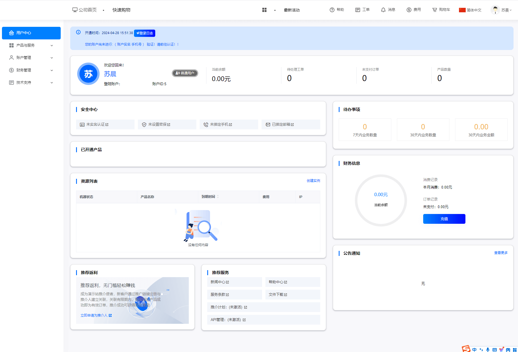Click the 当前余额 0.00元 value

221,79
